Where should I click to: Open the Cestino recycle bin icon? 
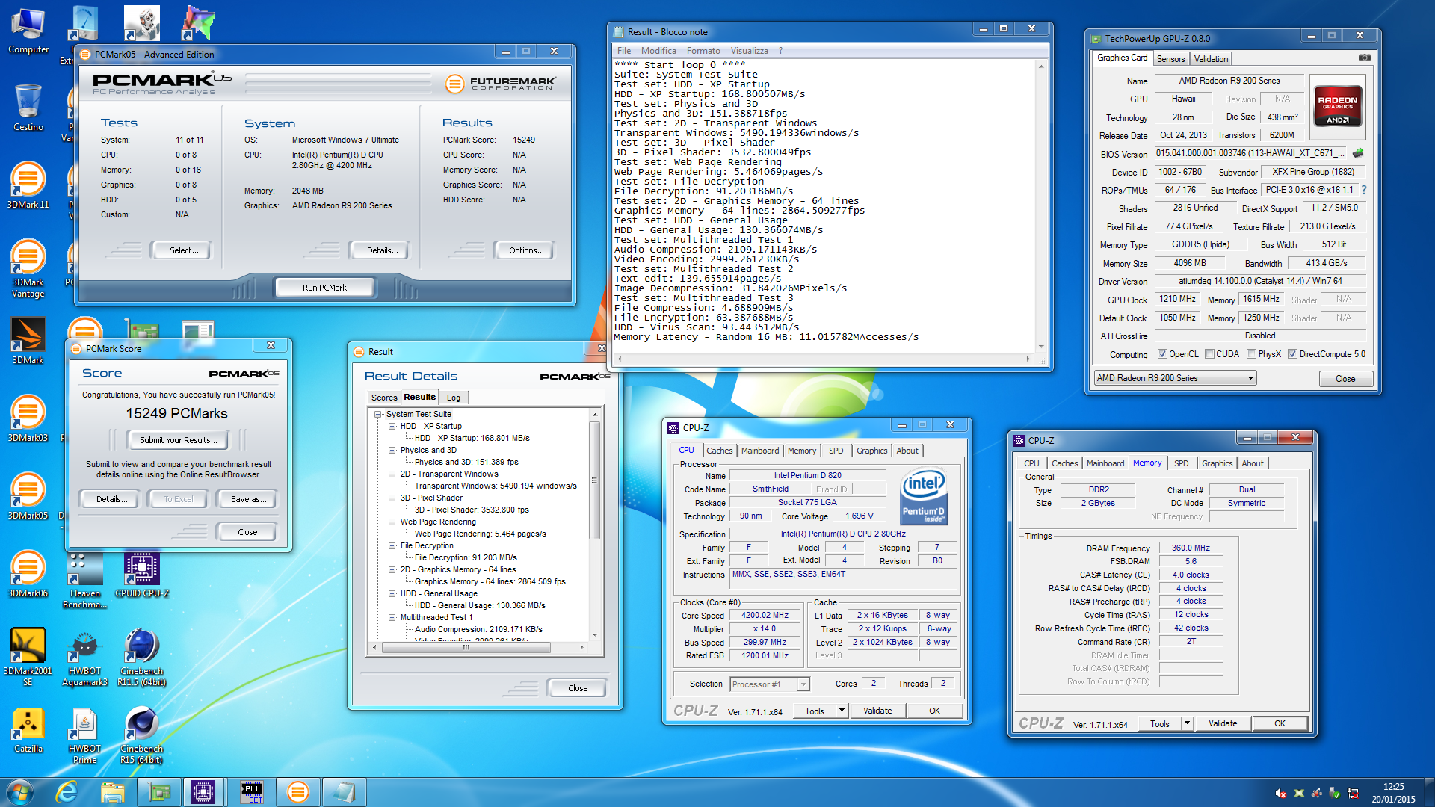pyautogui.click(x=28, y=108)
